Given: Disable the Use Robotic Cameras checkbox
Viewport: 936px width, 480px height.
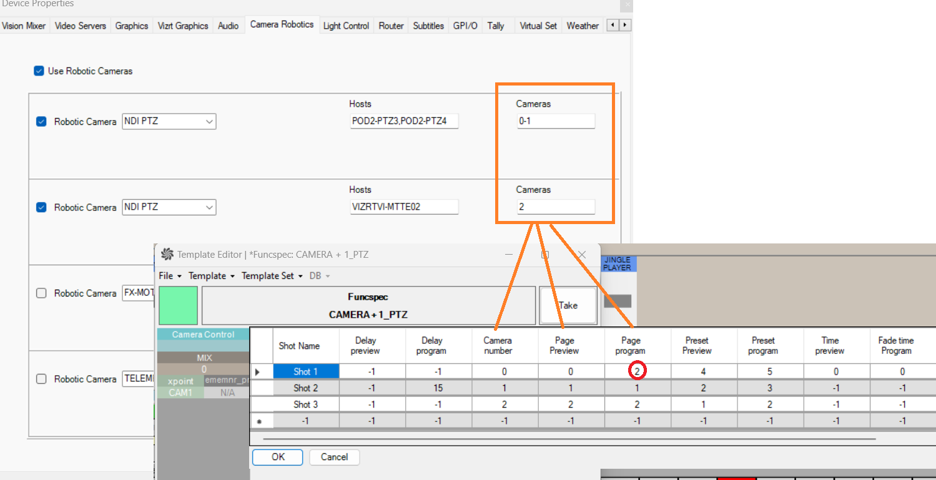Looking at the screenshot, I should pyautogui.click(x=39, y=71).
